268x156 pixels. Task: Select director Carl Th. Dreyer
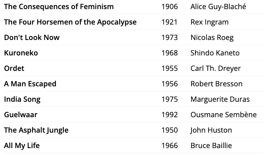(x=216, y=68)
